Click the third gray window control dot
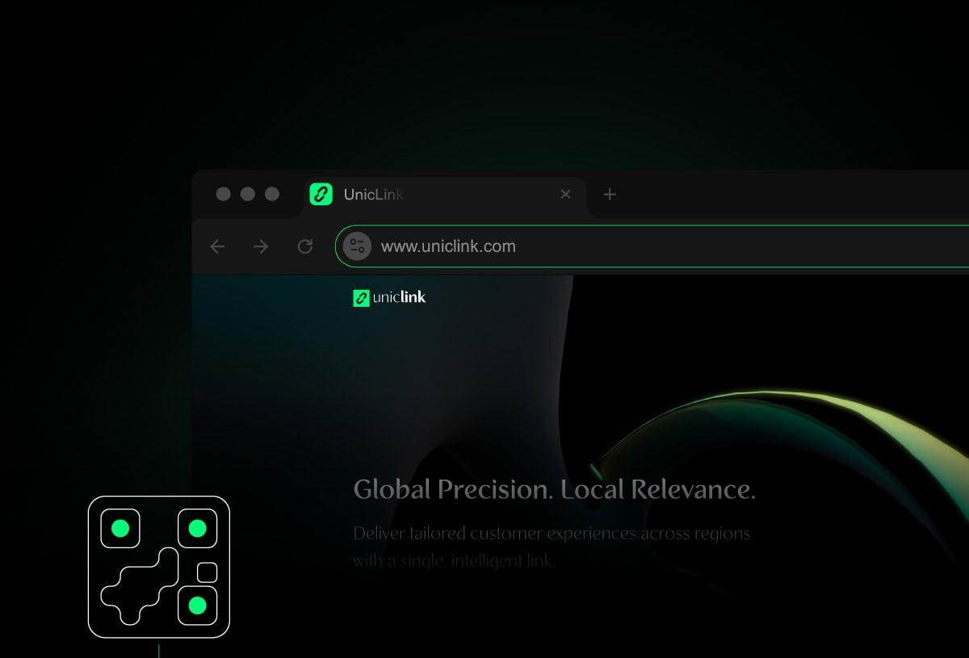969x658 pixels. coord(272,194)
